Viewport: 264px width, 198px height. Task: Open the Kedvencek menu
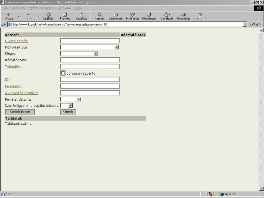[48, 8]
